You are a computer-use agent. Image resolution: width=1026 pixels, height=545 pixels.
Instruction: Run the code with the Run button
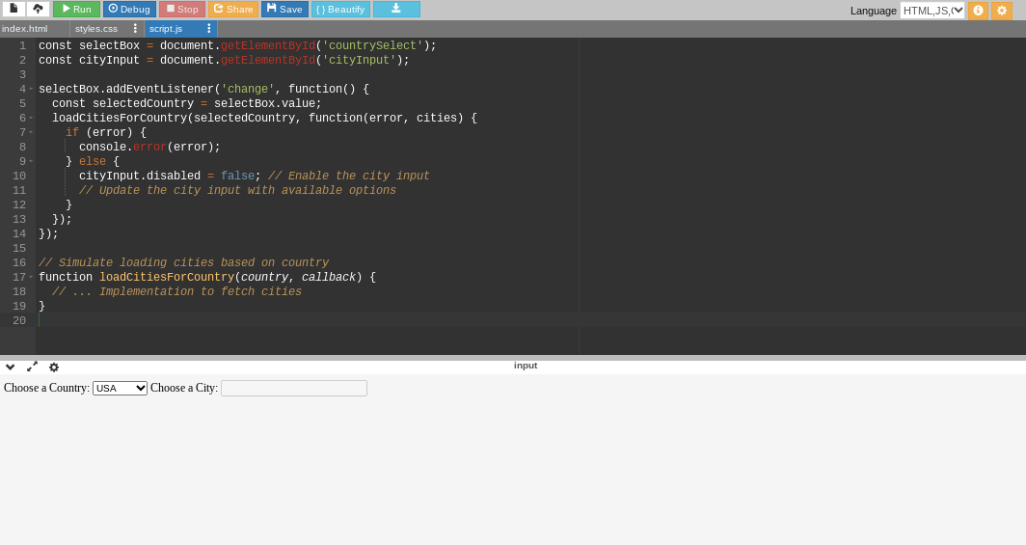coord(76,9)
